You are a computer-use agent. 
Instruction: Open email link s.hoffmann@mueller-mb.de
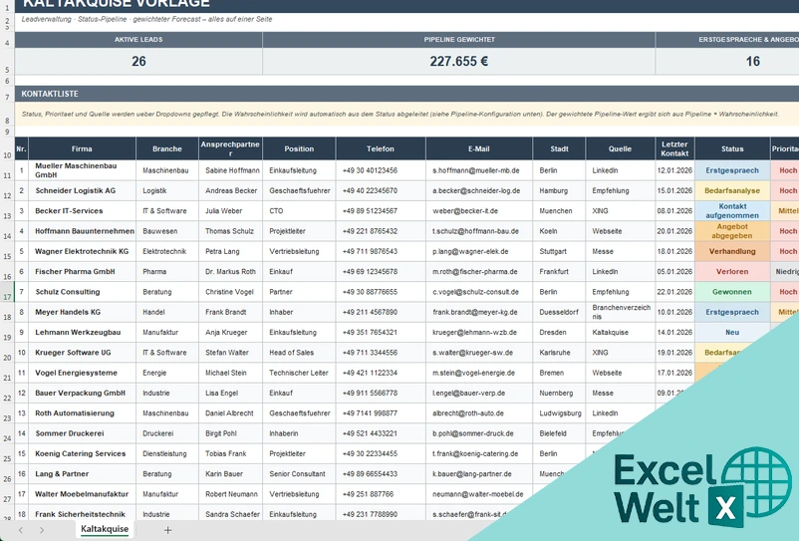tap(476, 170)
